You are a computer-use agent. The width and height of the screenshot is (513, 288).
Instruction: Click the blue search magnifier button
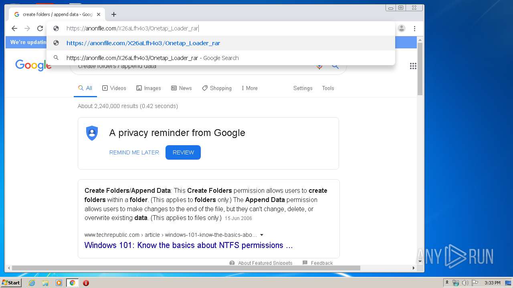335,66
